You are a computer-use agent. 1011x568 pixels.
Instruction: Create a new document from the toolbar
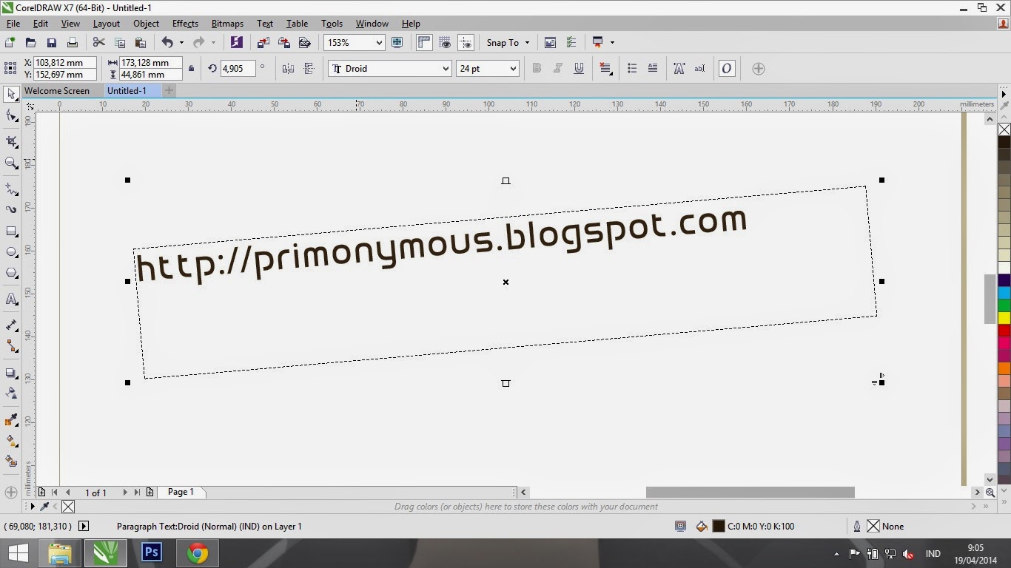(10, 43)
